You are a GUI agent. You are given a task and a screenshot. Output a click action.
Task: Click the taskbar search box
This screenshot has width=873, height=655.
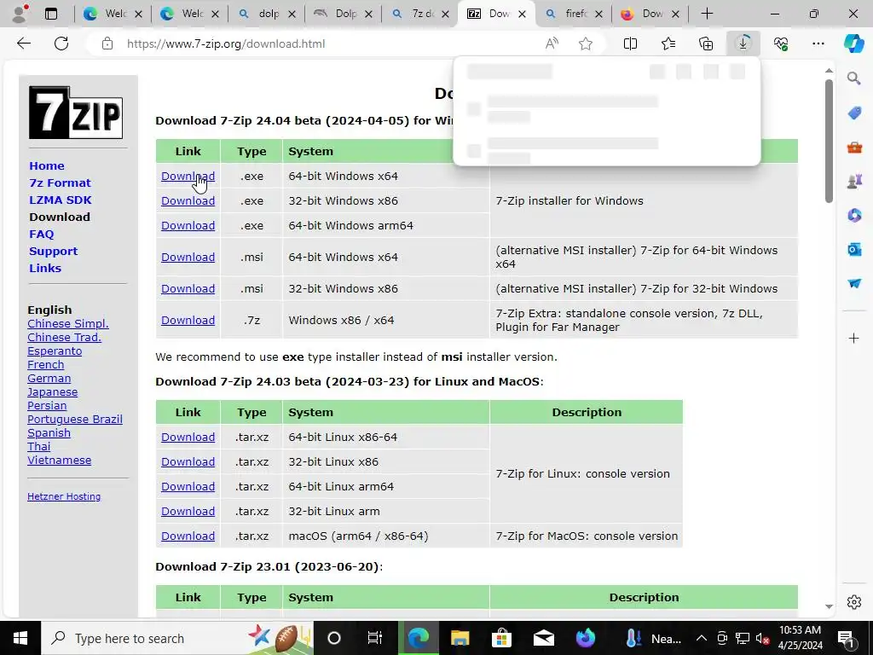pyautogui.click(x=177, y=638)
